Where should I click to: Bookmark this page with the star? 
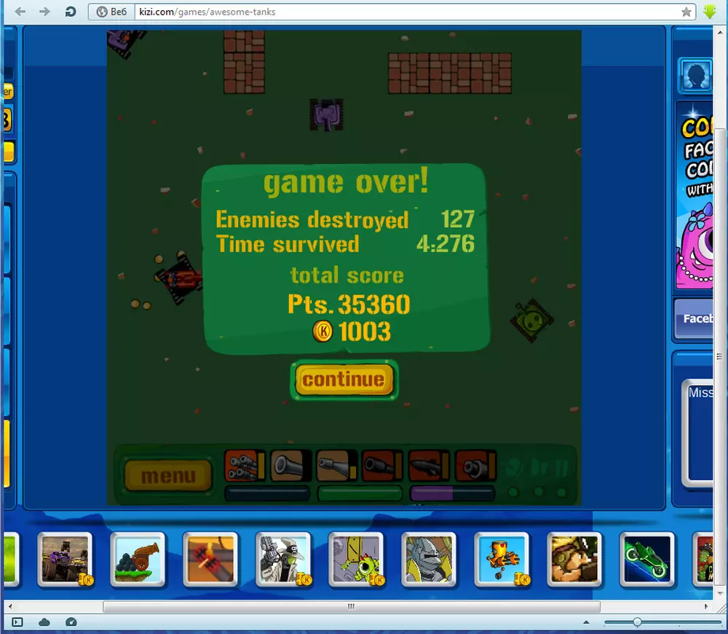tap(686, 12)
